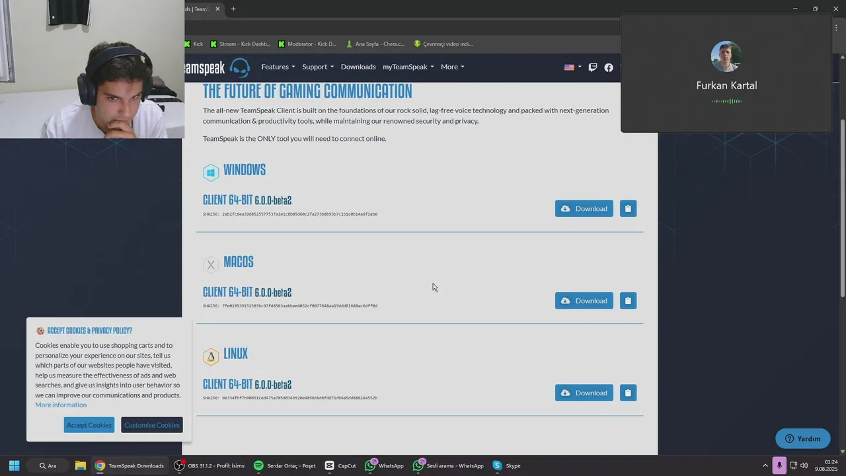Copy the macOS client SHA256 clipboard icon
This screenshot has width=846, height=476.
pos(628,301)
